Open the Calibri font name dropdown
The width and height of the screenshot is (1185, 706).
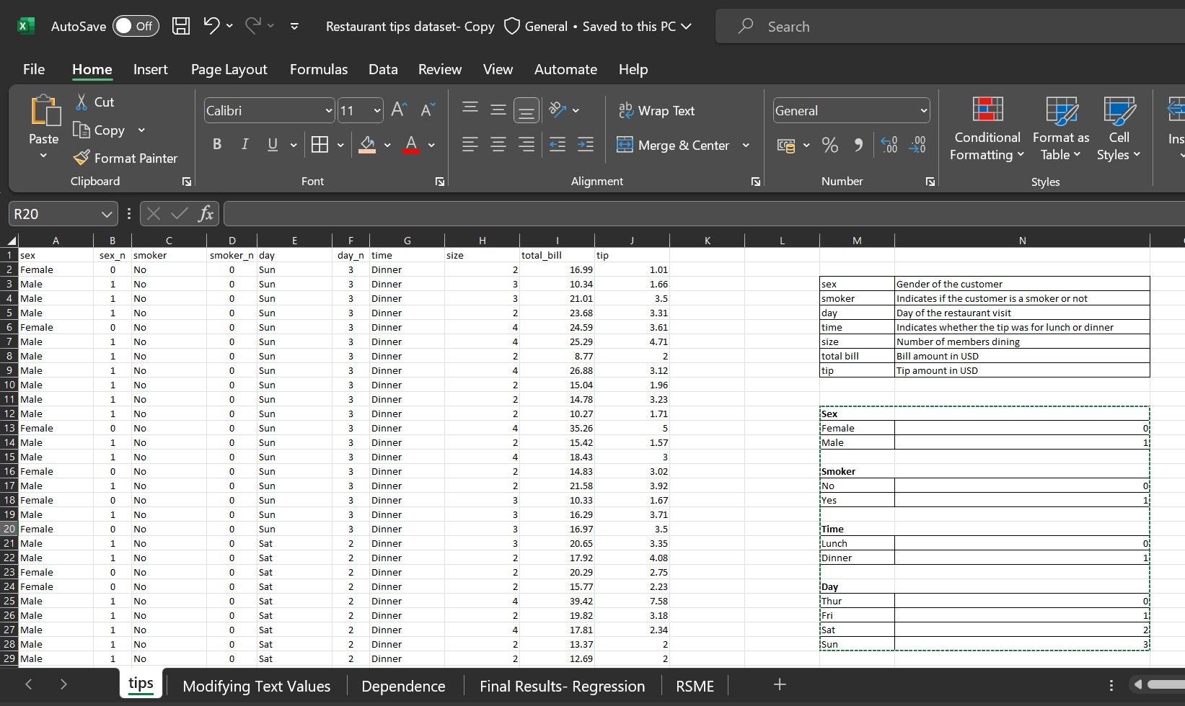click(329, 111)
